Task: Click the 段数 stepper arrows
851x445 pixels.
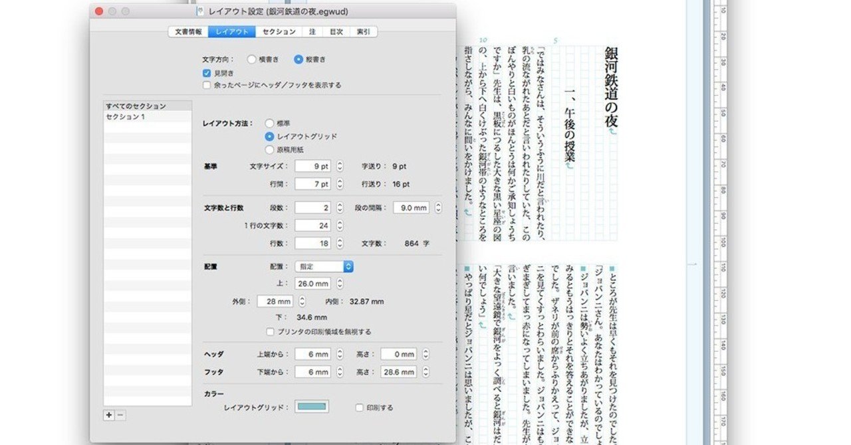Action: point(340,208)
